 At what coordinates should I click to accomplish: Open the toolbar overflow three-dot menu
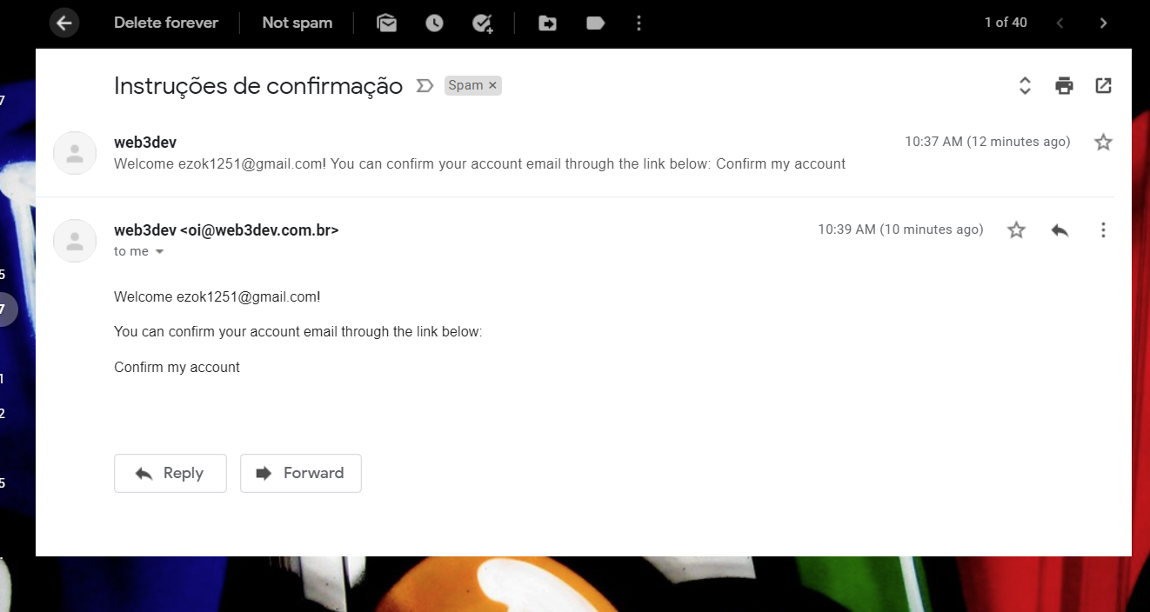(x=639, y=23)
